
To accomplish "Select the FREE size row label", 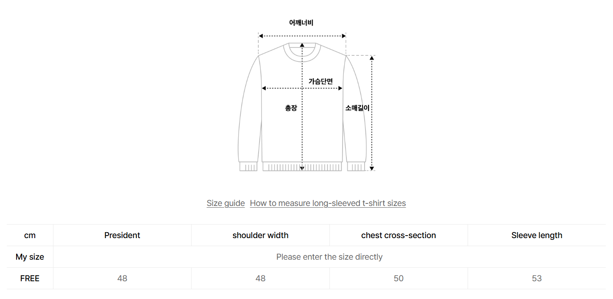I will click(30, 279).
